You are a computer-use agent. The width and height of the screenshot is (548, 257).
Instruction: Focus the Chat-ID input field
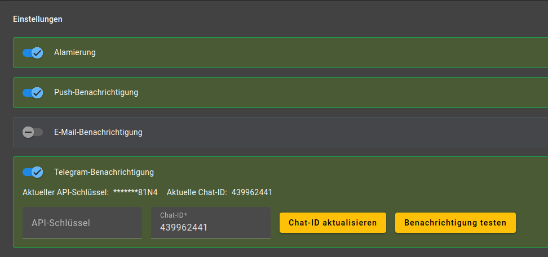point(211,228)
